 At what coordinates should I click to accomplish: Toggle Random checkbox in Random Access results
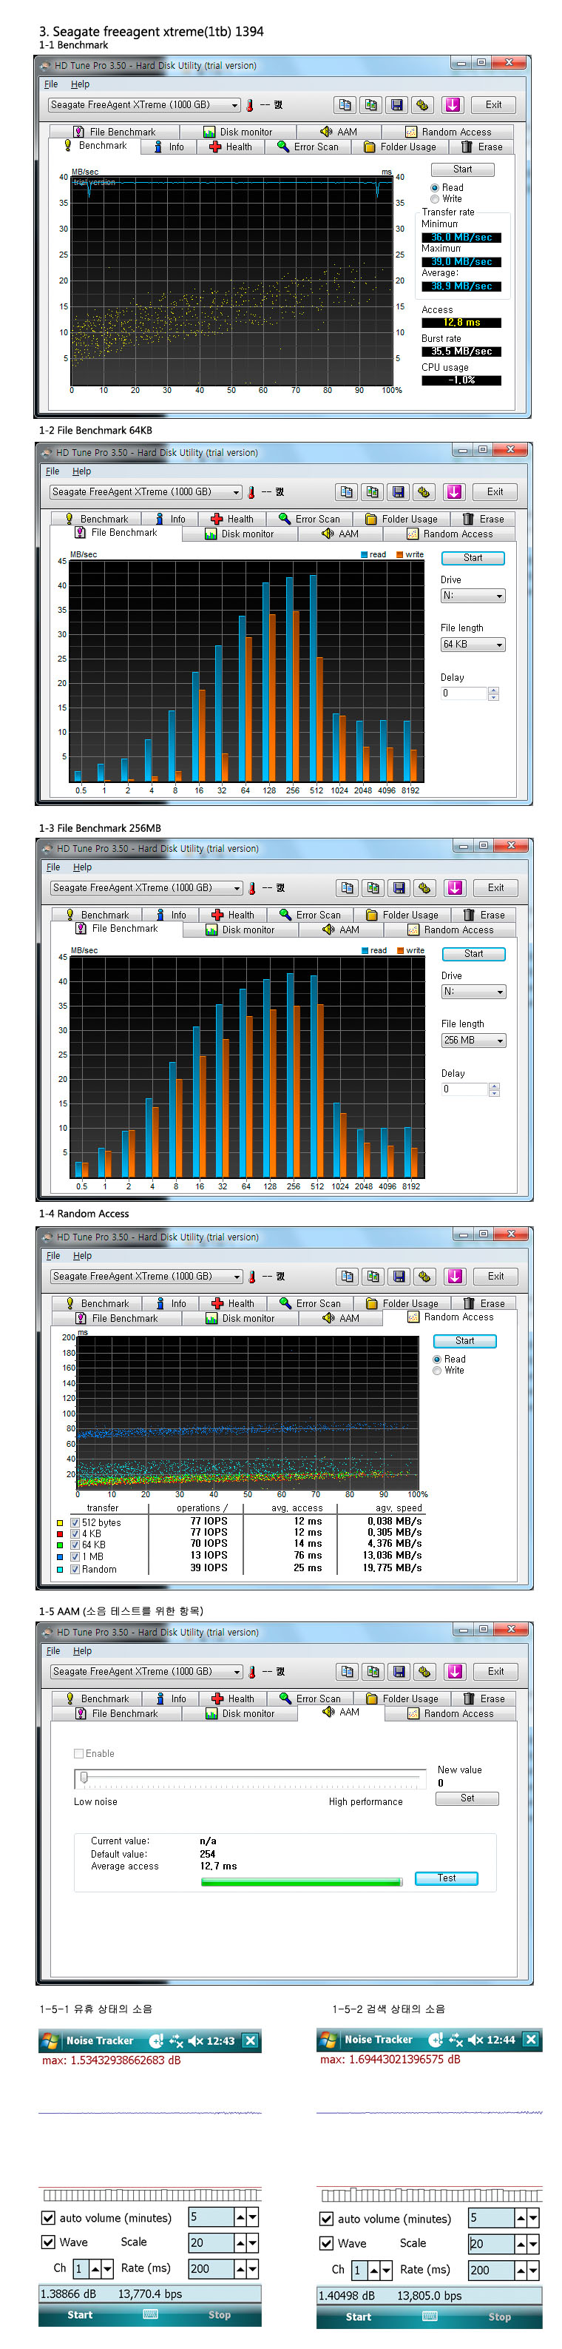pos(75,1568)
